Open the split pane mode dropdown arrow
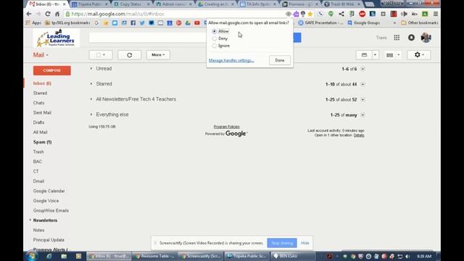Screen dimensions: 464x261 click(376, 55)
